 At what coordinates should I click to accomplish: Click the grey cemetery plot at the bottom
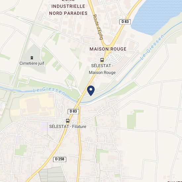point(52,175)
